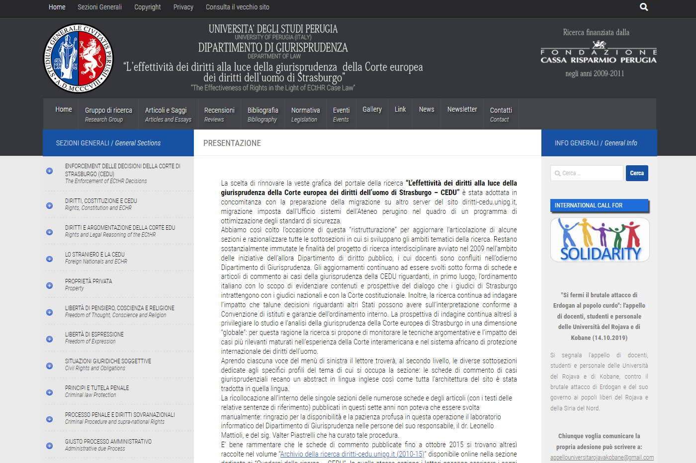The height and width of the screenshot is (463, 696).
Task: Click the blue Cerca search button
Action: (637, 173)
